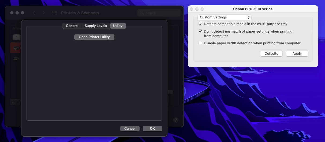The width and height of the screenshot is (325, 142).
Task: Minimize the Canon PRO-200 series window
Action: 197,9
